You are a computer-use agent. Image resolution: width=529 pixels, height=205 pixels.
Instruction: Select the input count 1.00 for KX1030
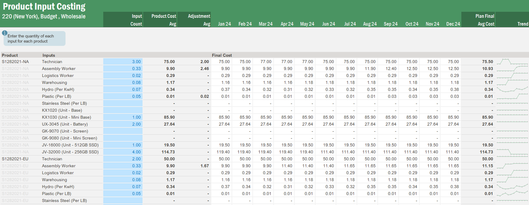pos(123,117)
